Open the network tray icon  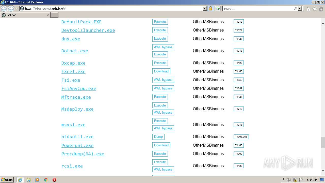tap(295, 180)
